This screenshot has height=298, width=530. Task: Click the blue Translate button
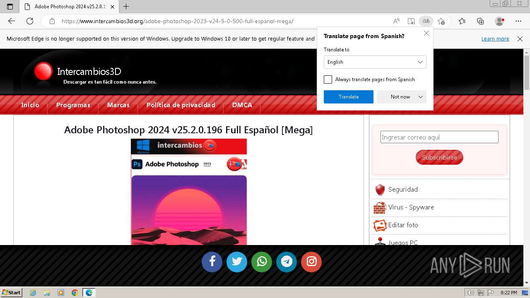tap(349, 97)
